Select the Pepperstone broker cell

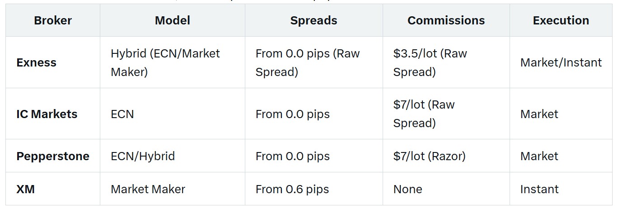point(53,156)
